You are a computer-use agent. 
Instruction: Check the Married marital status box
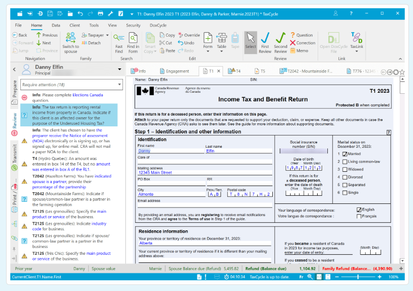click(345, 154)
